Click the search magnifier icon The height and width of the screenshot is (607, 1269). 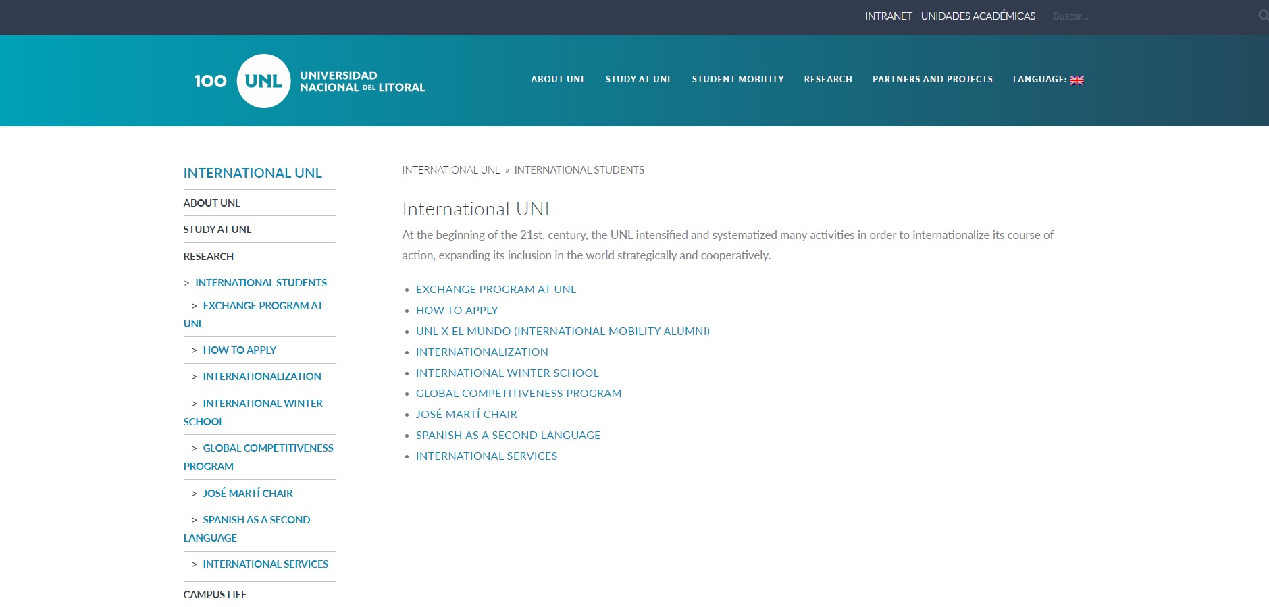[1263, 16]
